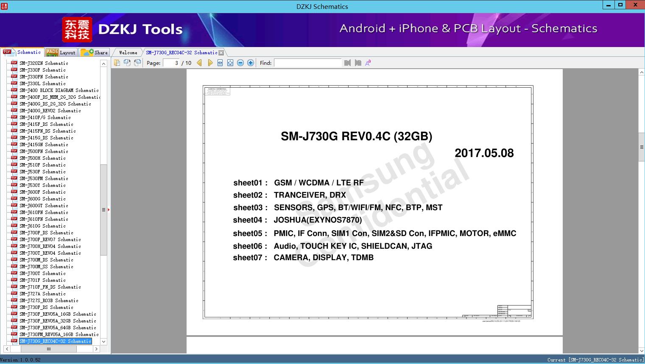The height and width of the screenshot is (364, 645).
Task: Click the red DZKJ logo in banner
Action: point(77,30)
